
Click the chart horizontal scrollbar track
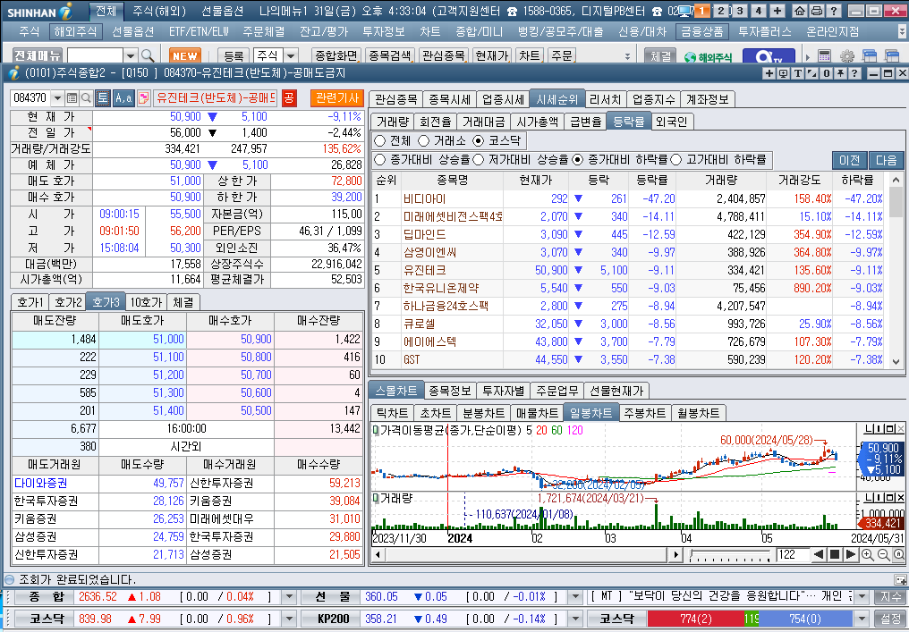526,555
